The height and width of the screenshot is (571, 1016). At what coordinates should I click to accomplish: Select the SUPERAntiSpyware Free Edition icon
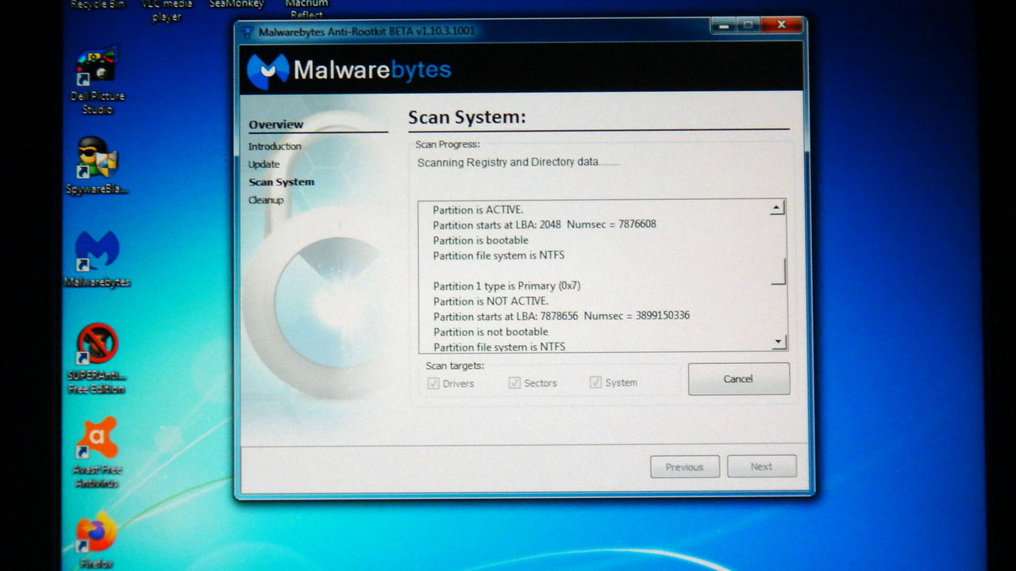click(97, 358)
